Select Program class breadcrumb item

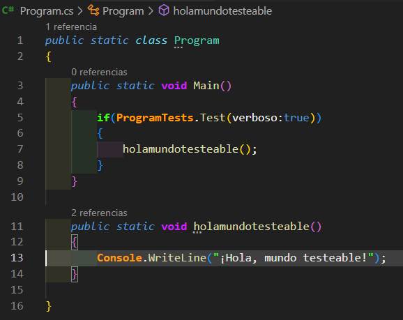pyautogui.click(x=123, y=11)
